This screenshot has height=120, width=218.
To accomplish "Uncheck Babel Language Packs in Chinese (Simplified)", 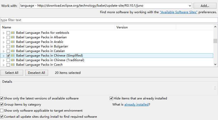I will (x=8, y=56).
